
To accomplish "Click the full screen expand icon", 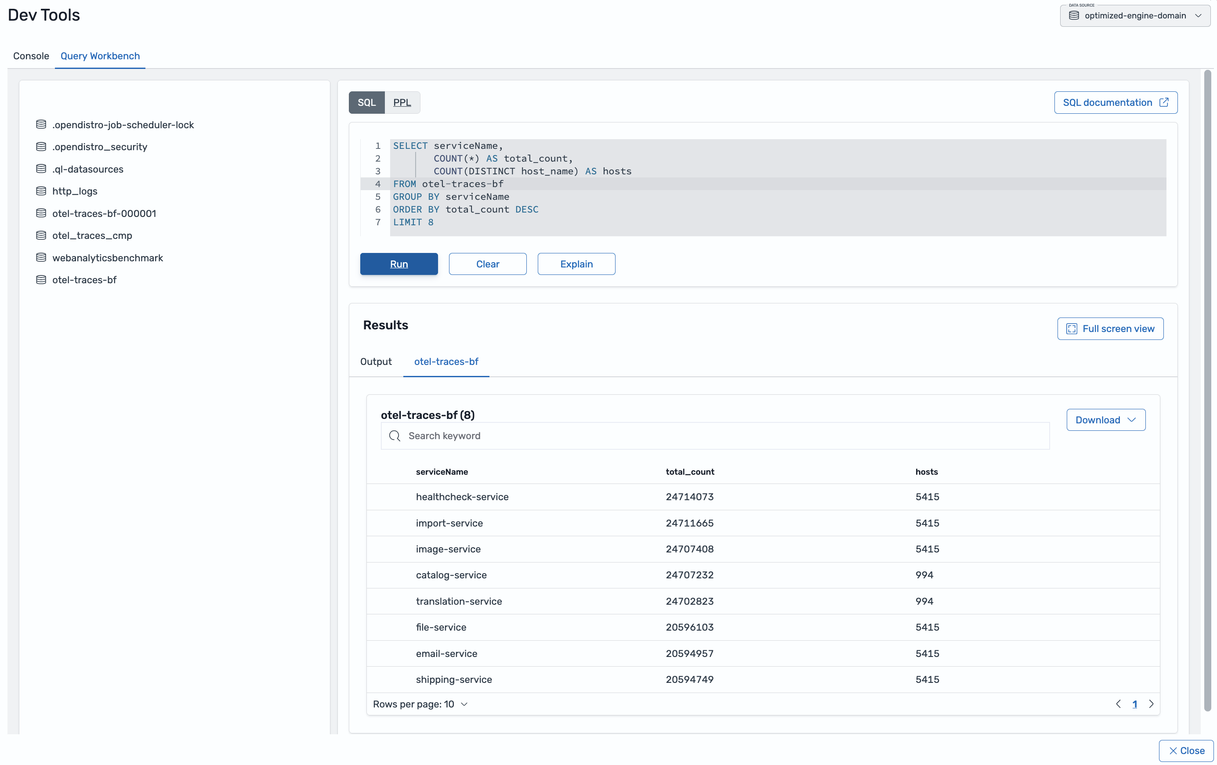I will (x=1072, y=329).
